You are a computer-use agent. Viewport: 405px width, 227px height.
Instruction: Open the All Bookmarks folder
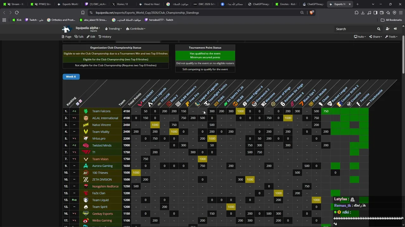point(391,20)
